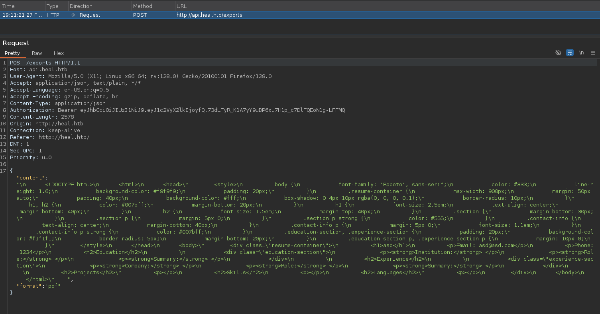Image resolution: width=600 pixels, height=314 pixels.
Task: Sort by the Direction column header
Action: click(81, 6)
